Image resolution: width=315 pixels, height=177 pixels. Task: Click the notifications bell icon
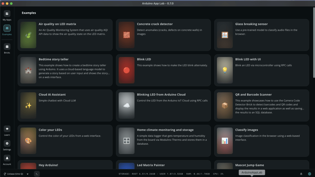(301, 174)
